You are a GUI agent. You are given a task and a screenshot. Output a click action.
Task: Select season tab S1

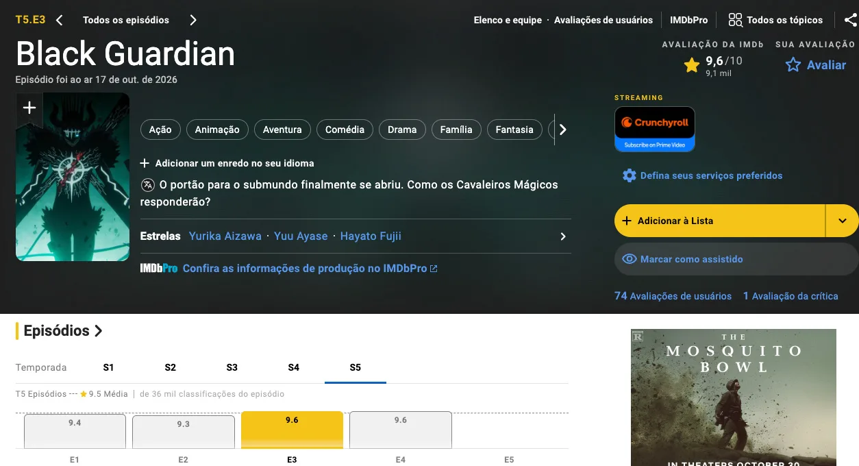tap(108, 367)
